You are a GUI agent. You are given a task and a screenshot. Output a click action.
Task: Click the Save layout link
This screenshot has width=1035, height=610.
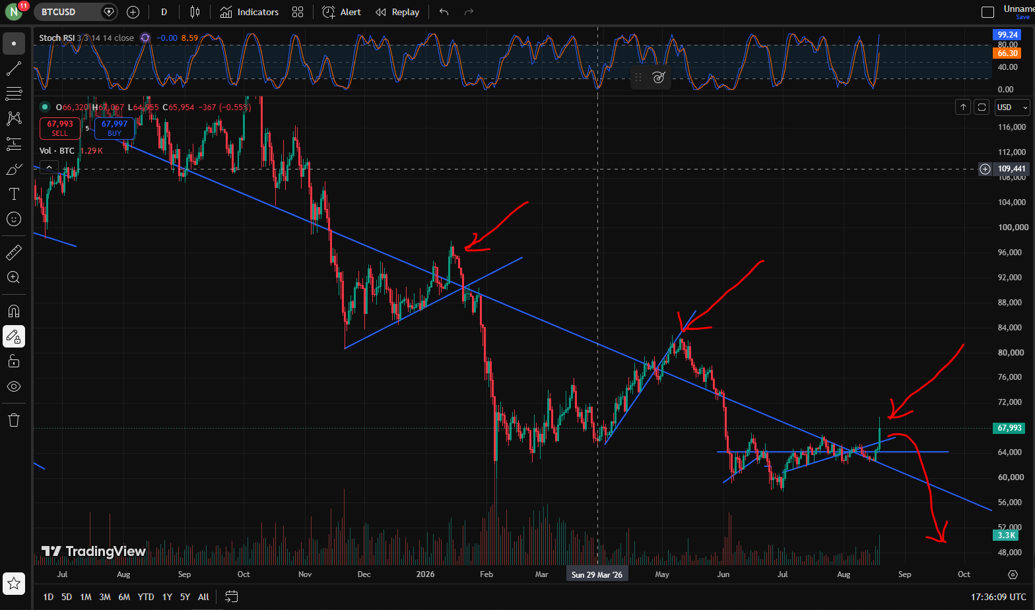pos(1022,17)
